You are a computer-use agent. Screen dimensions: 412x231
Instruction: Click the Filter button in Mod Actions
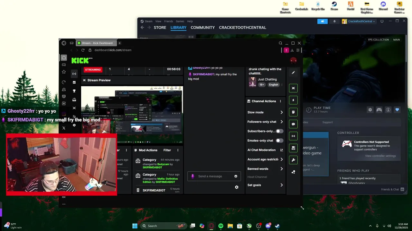tap(167, 150)
